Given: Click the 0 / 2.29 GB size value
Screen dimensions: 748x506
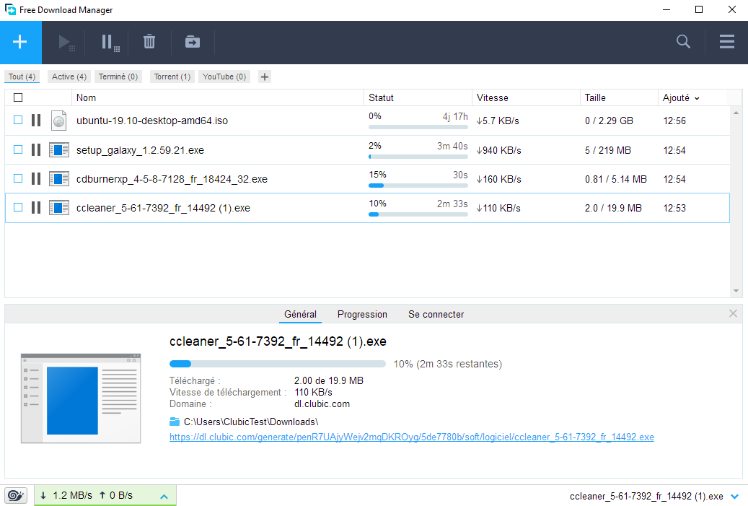Looking at the screenshot, I should tap(610, 121).
